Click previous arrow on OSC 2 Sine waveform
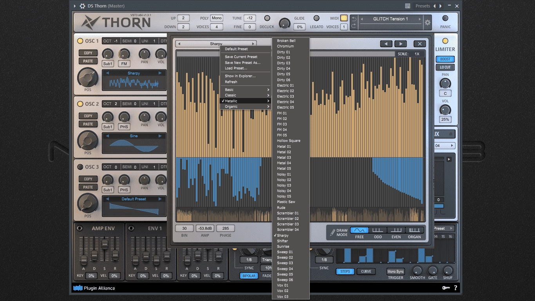The image size is (535, 301). pos(108,136)
